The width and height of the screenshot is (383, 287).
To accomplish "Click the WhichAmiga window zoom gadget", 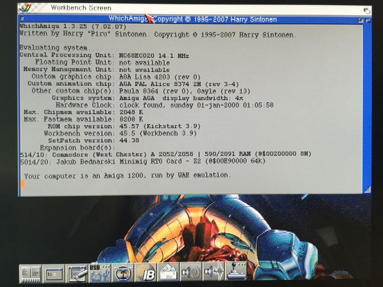I will pos(360,20).
